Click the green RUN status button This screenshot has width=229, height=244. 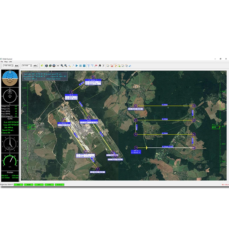click(x=18, y=185)
